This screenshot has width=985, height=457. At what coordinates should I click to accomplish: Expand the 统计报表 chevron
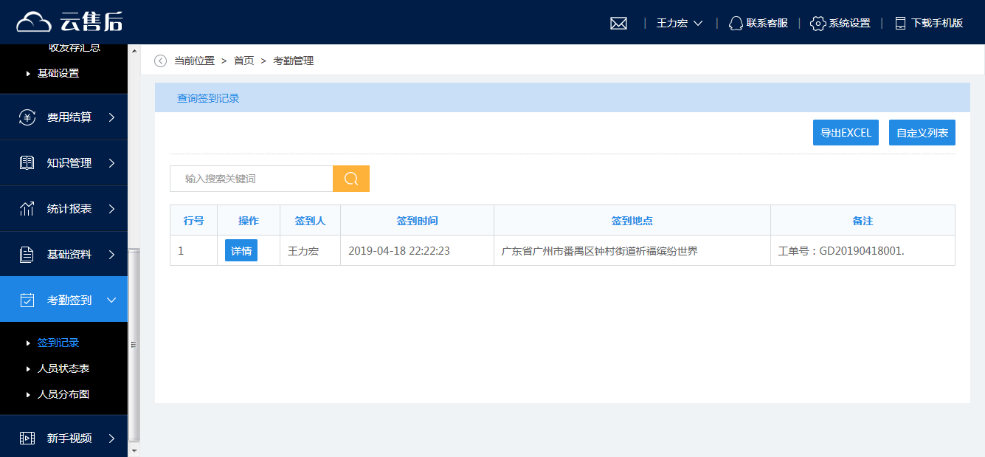(111, 209)
